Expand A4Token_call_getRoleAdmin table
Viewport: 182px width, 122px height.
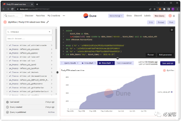click(7, 84)
